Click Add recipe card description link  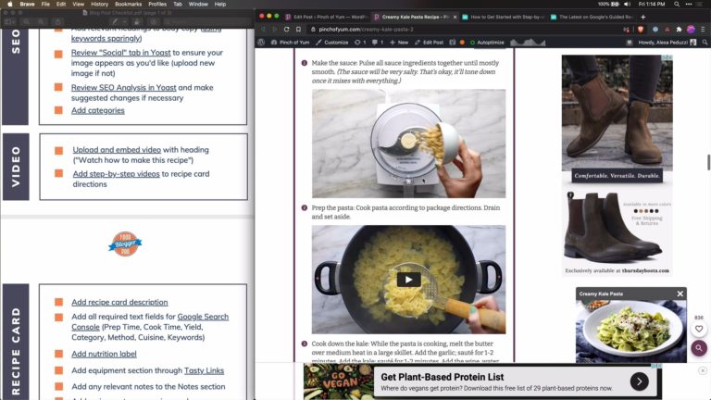(x=119, y=302)
